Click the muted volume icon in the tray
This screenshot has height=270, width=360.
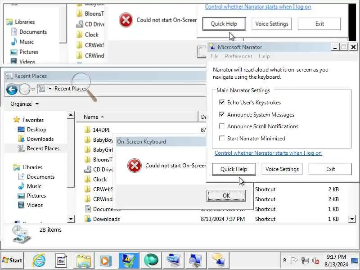[316, 261]
